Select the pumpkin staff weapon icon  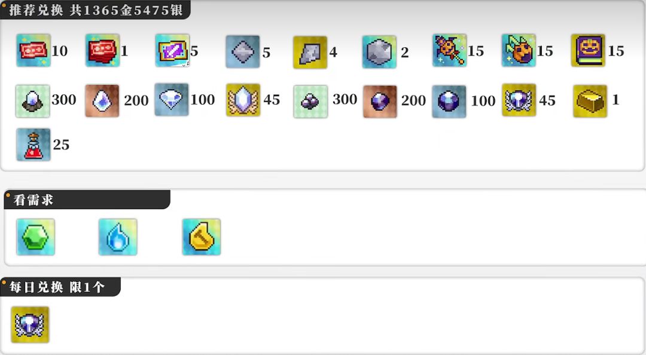(449, 51)
